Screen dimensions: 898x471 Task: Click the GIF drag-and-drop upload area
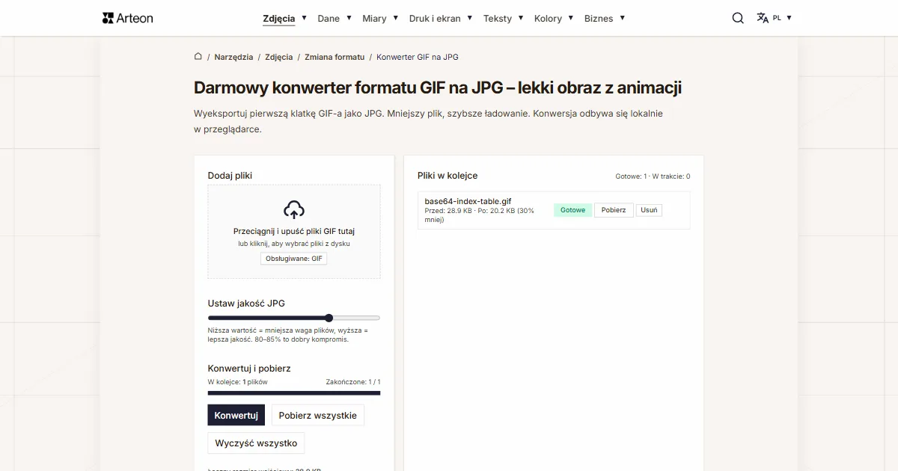tap(294, 232)
